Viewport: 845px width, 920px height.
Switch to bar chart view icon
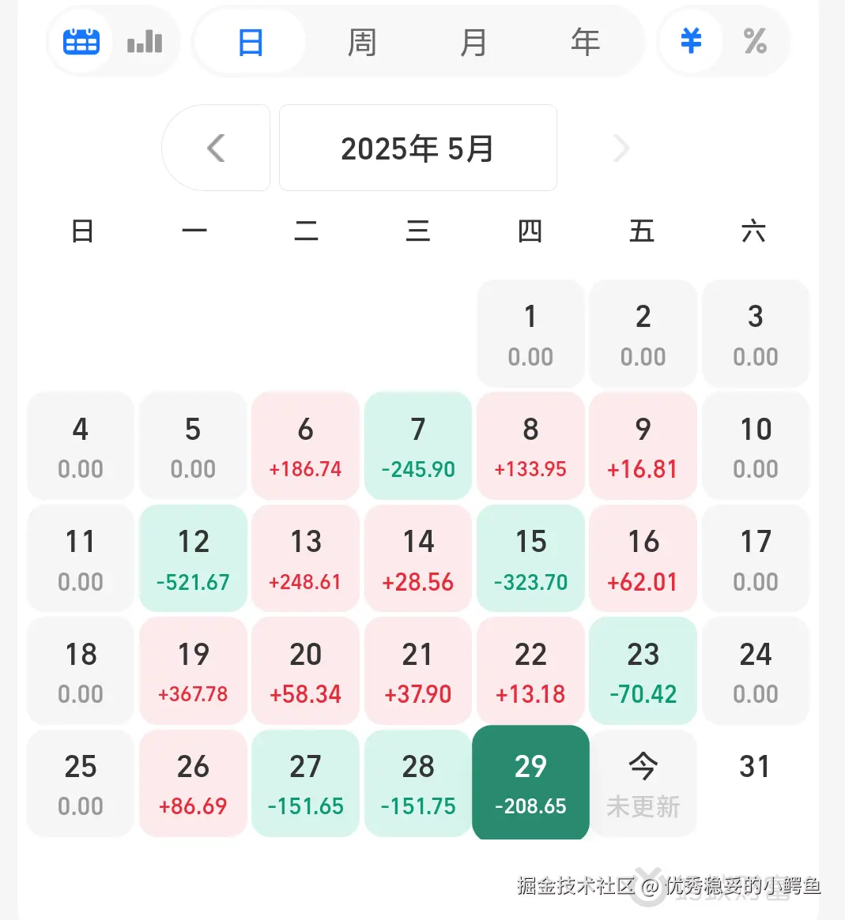[x=145, y=41]
